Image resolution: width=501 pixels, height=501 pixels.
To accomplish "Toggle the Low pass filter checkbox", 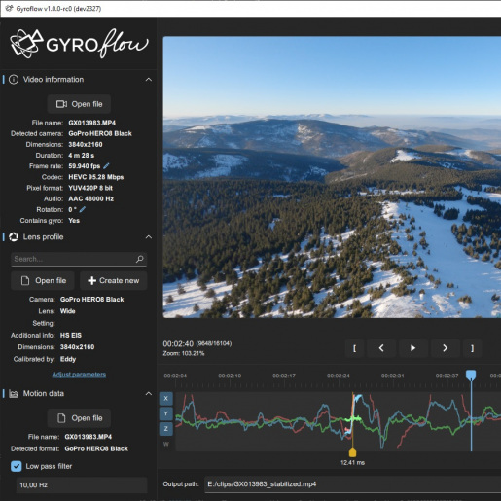I will click(17, 466).
